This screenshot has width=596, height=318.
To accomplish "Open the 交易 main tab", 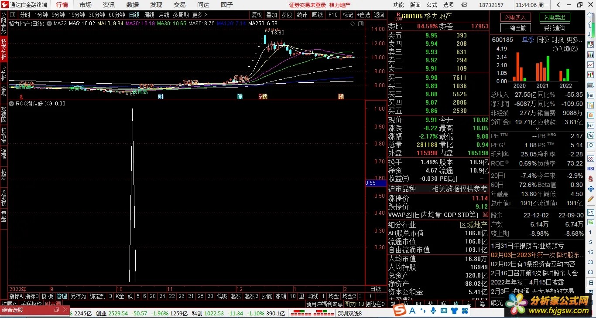I will point(180,5).
